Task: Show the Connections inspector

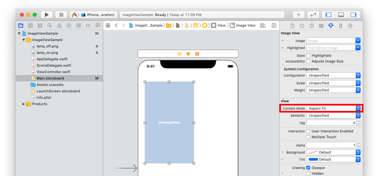Action: [350, 26]
